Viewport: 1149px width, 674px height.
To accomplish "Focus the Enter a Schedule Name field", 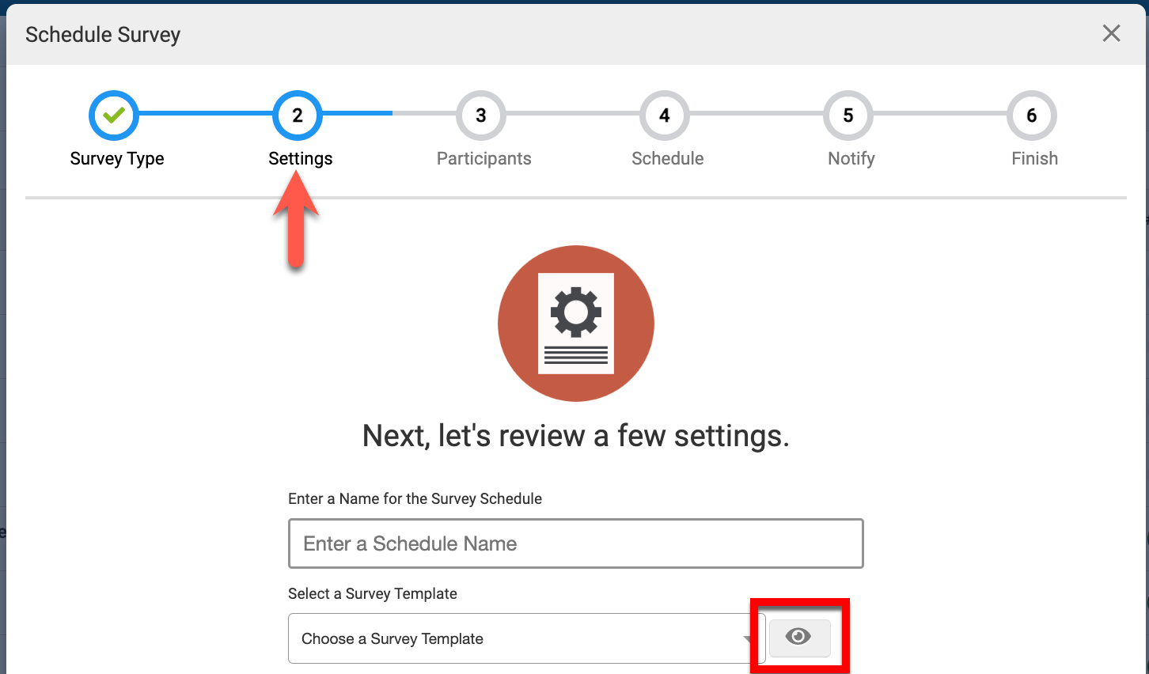I will coord(576,543).
